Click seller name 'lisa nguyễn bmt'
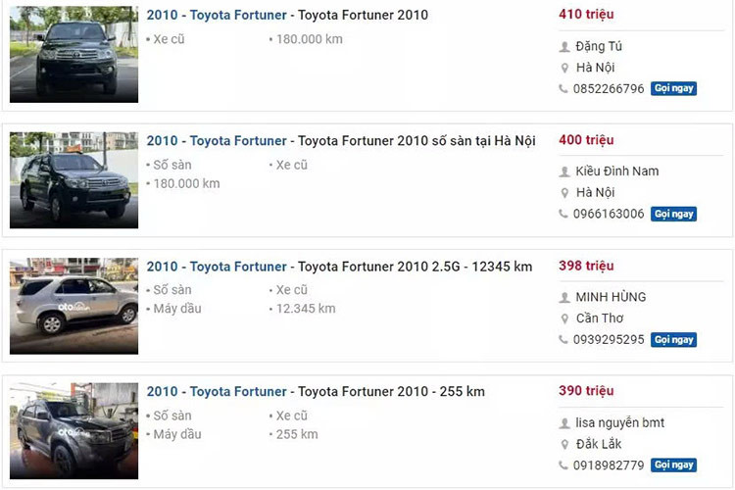735x490 pixels. (x=619, y=423)
